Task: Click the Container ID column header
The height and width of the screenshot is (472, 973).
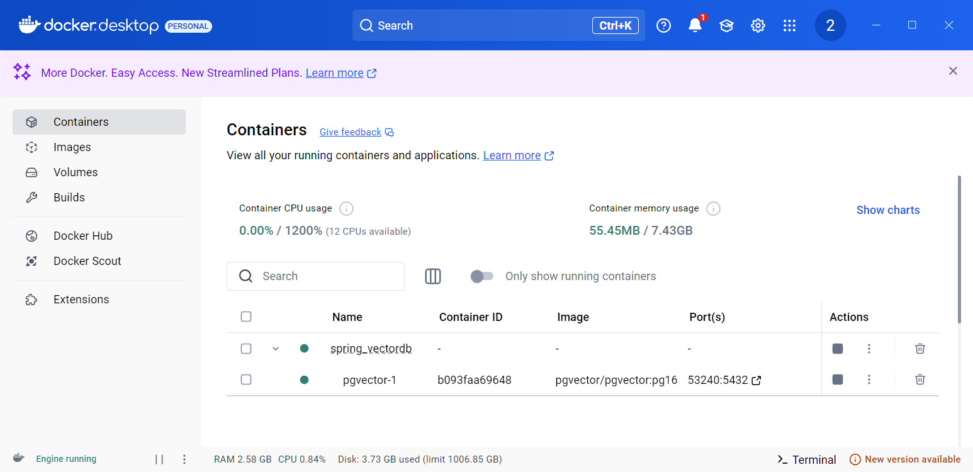Action: (471, 317)
